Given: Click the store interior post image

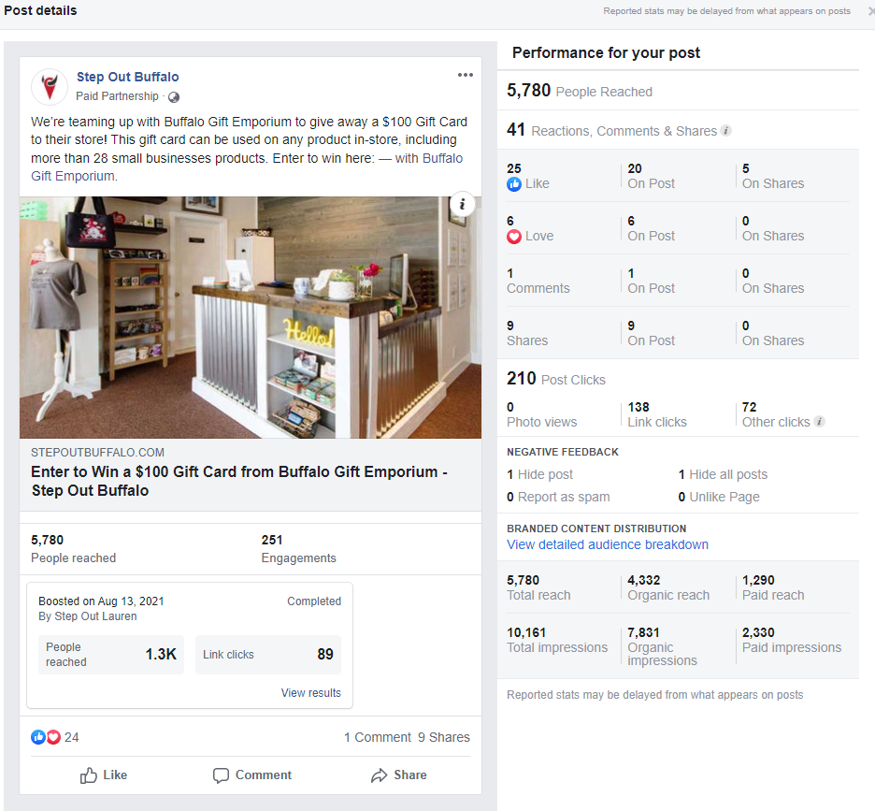Looking at the screenshot, I should 251,317.
